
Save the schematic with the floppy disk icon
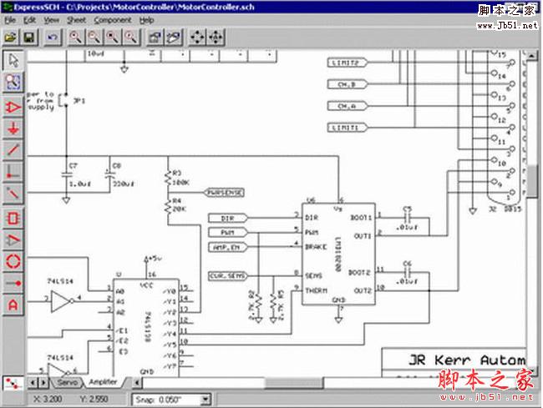point(29,37)
